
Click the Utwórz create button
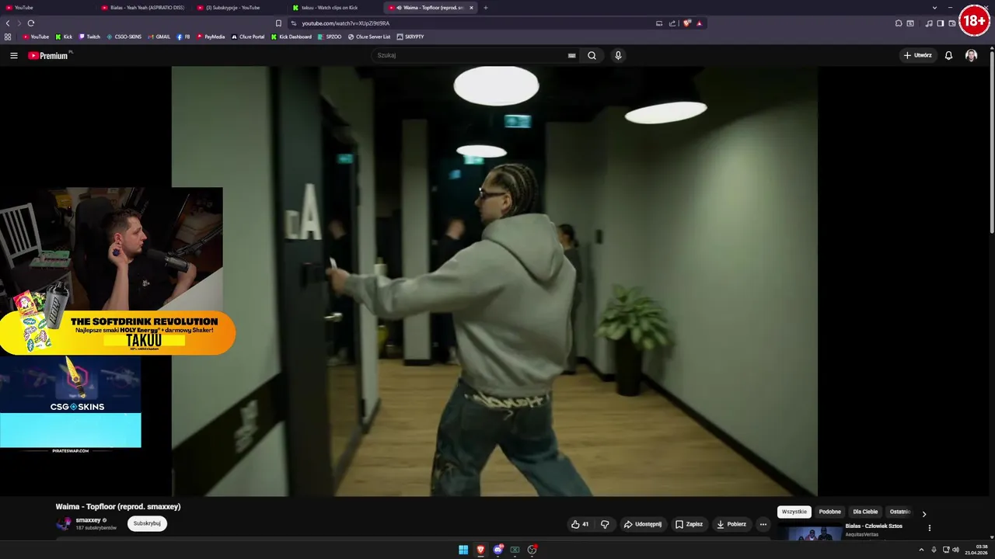tap(917, 55)
